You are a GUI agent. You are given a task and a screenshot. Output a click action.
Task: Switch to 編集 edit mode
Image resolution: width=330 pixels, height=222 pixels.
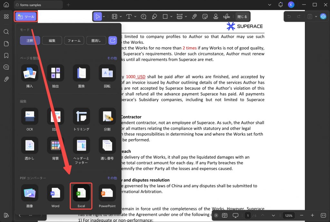coord(52,41)
